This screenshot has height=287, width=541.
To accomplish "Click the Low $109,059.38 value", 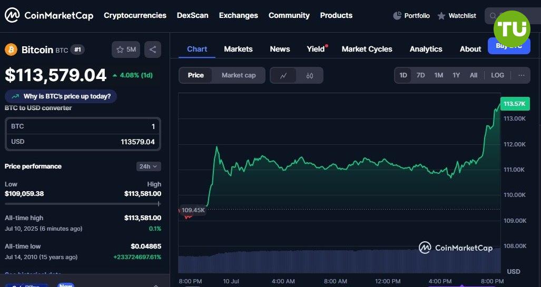I will tap(24, 193).
